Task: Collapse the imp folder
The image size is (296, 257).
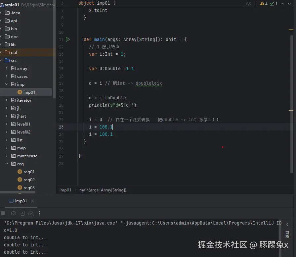Action: (x=7, y=84)
